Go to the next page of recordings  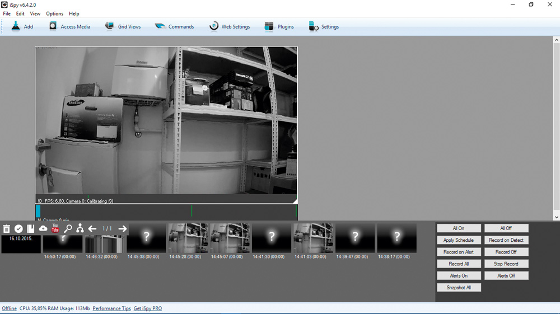[123, 228]
